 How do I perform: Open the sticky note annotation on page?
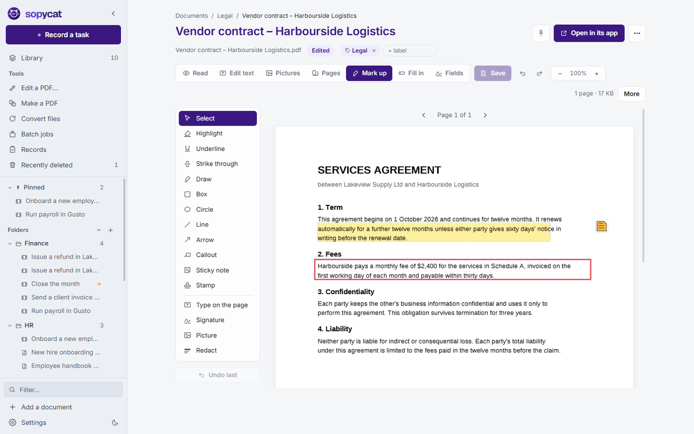click(x=601, y=226)
